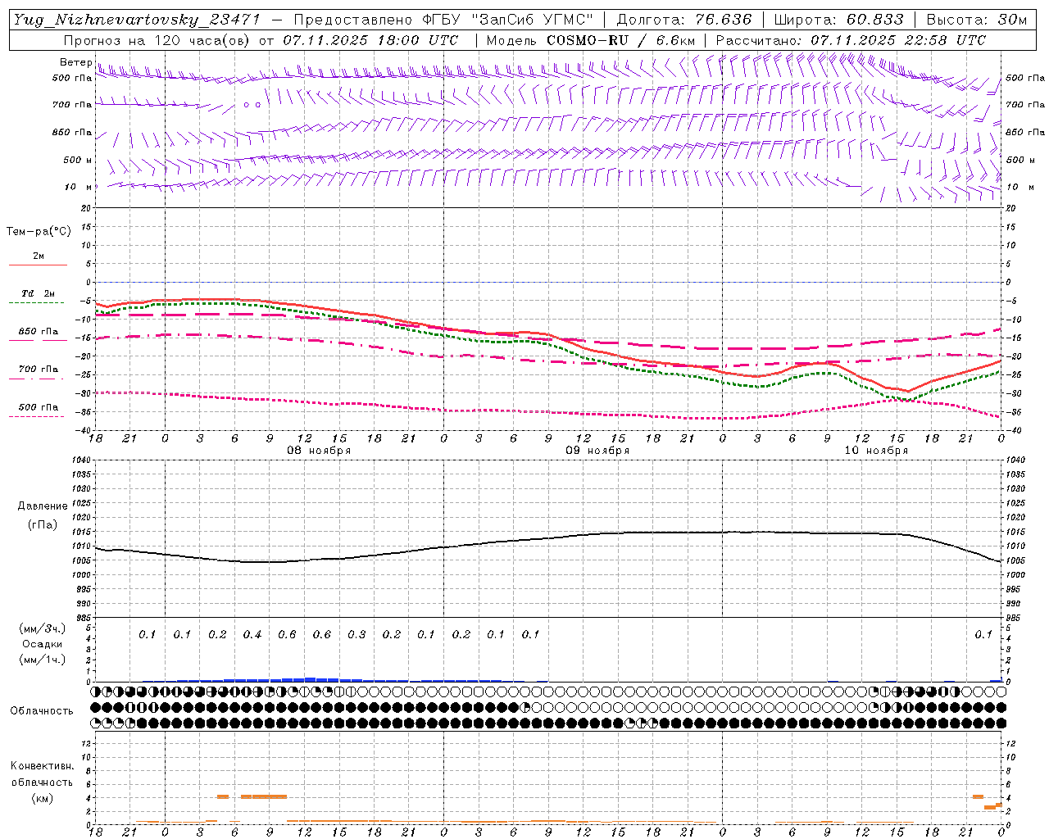1049x839 pixels.
Task: Click the blue hourly precipitation bars
Action: tap(310, 679)
